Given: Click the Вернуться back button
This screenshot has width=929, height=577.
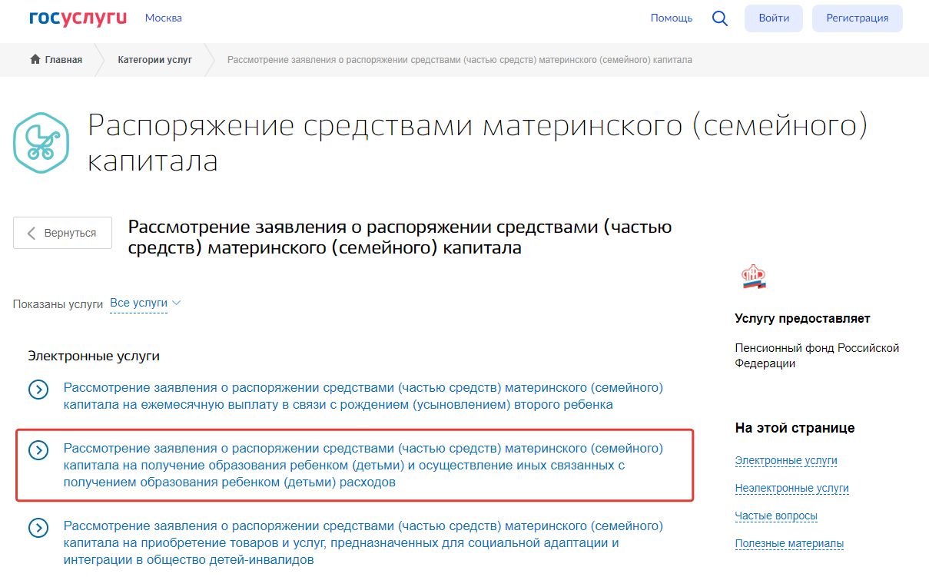Looking at the screenshot, I should [x=62, y=233].
